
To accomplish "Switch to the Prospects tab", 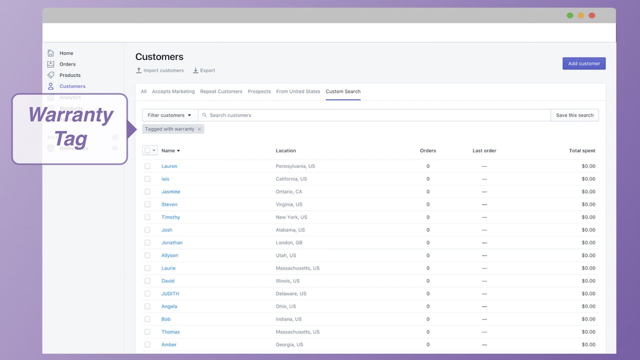I will (x=259, y=91).
